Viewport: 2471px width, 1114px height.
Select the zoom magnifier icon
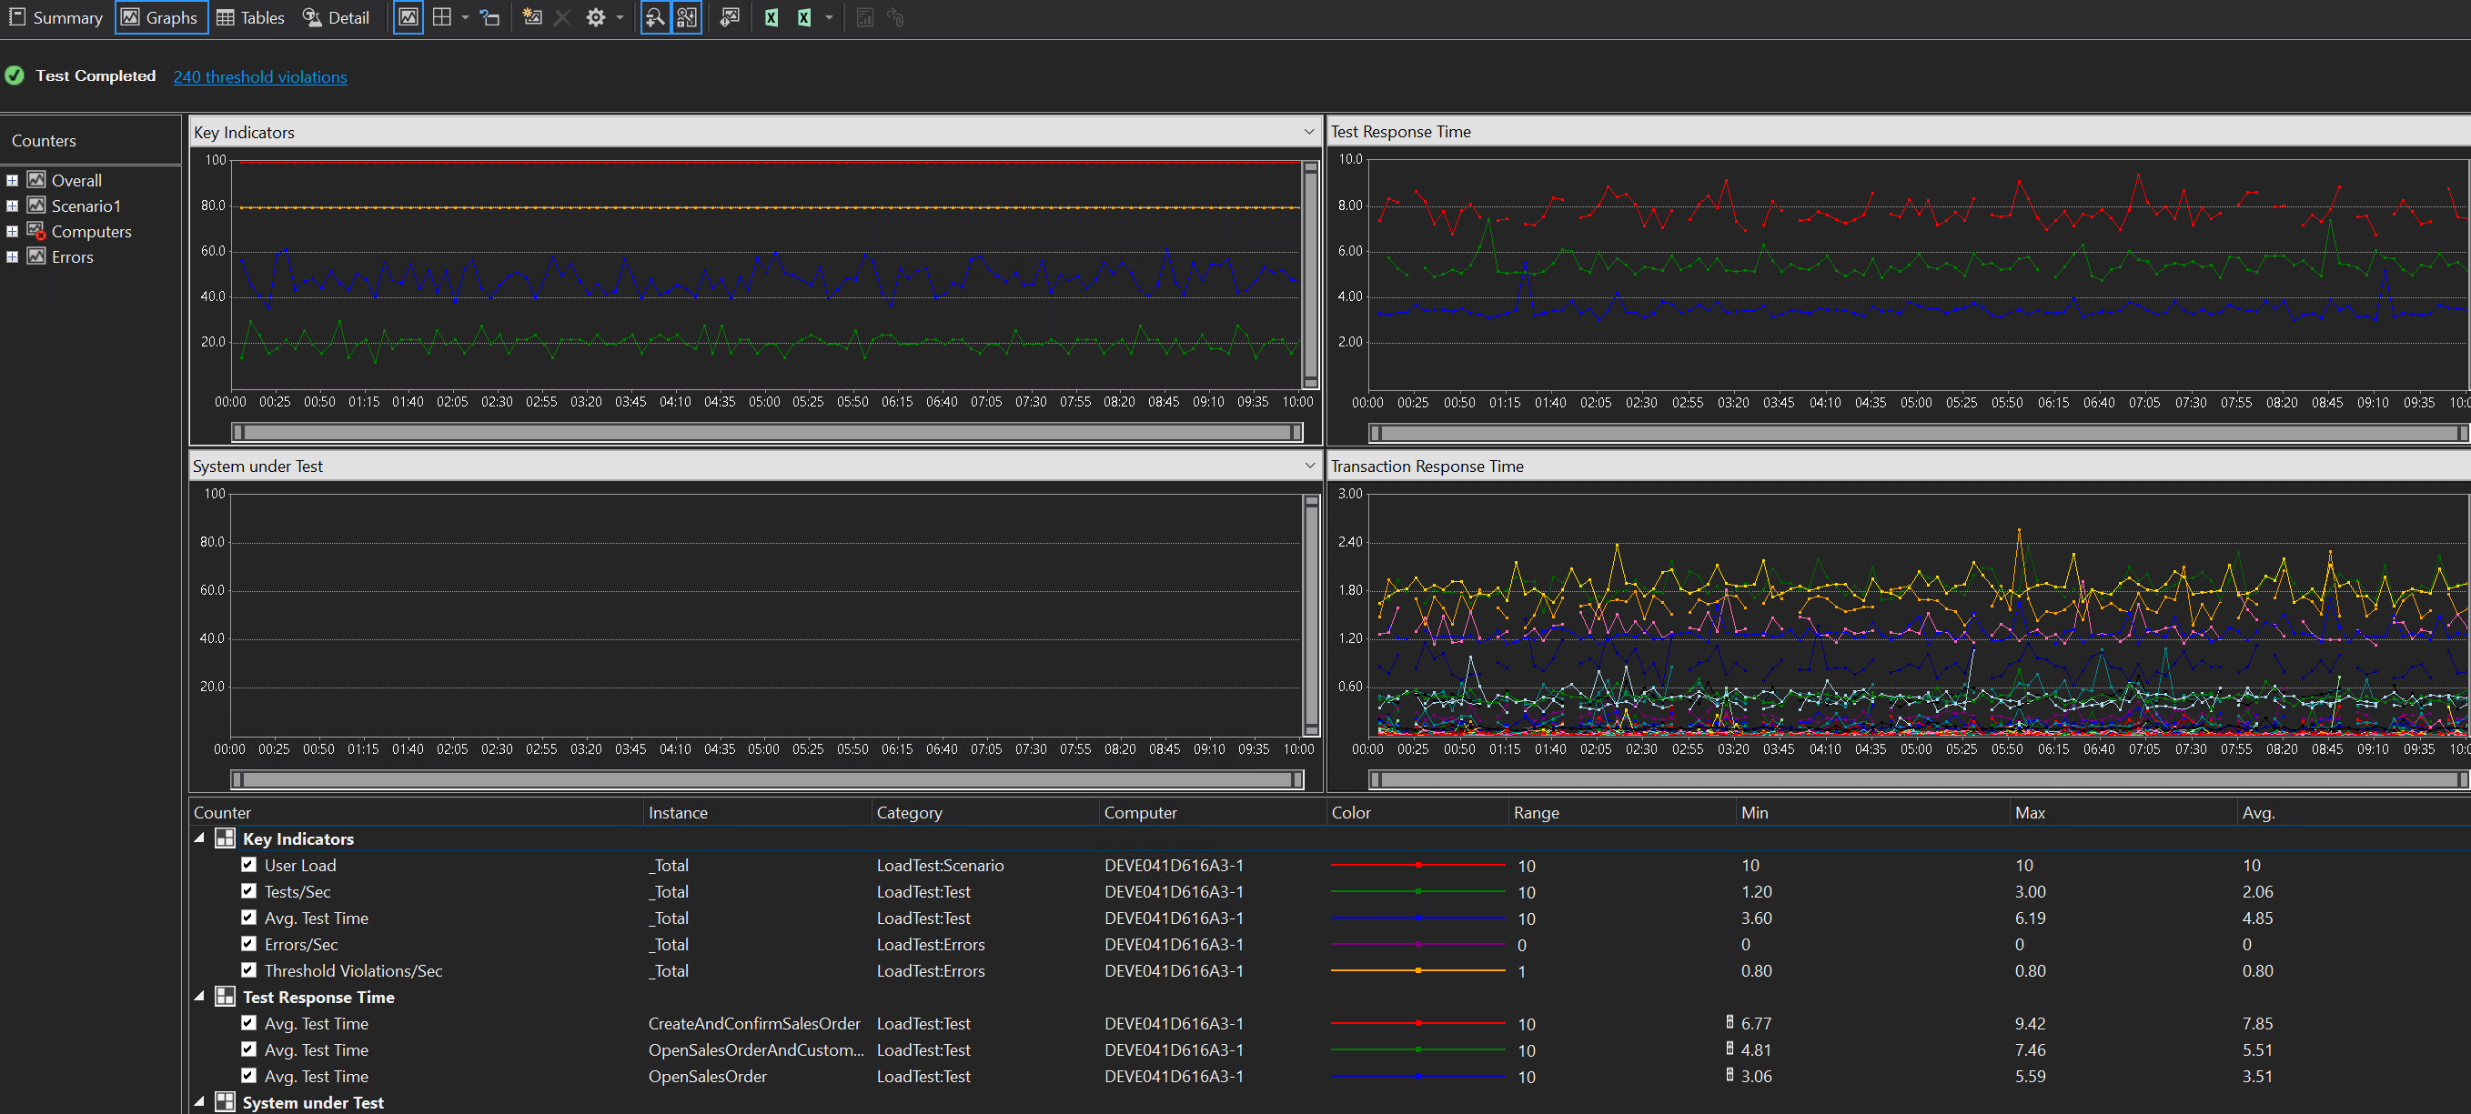(x=655, y=17)
